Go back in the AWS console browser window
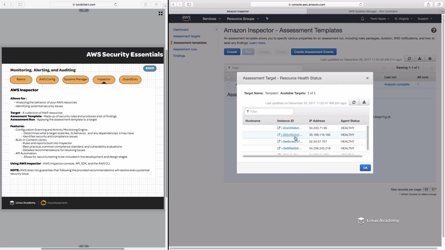 pyautogui.click(x=173, y=5)
